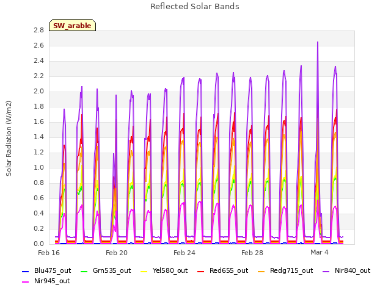This screenshot has width=391, height=293.
Task: Click the 2.8 y-axis tick label
Action: click(38, 30)
